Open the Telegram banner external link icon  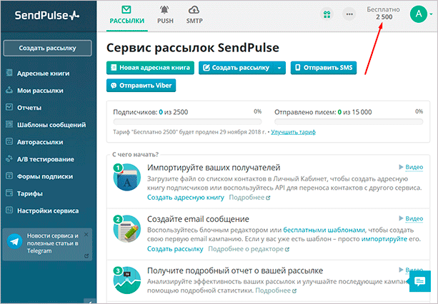pos(86,255)
